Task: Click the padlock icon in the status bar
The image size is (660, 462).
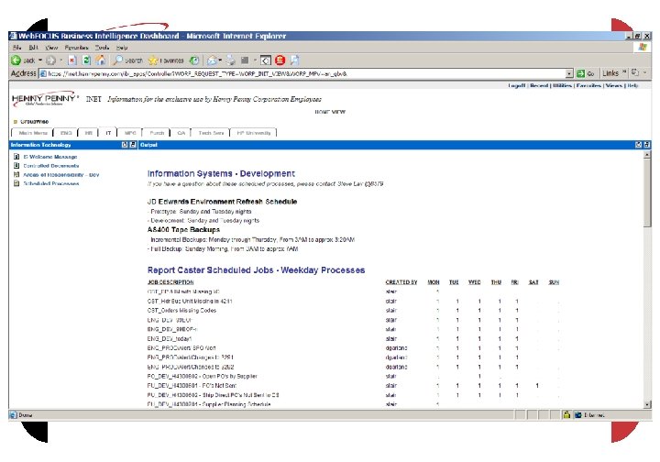Action: (566, 415)
